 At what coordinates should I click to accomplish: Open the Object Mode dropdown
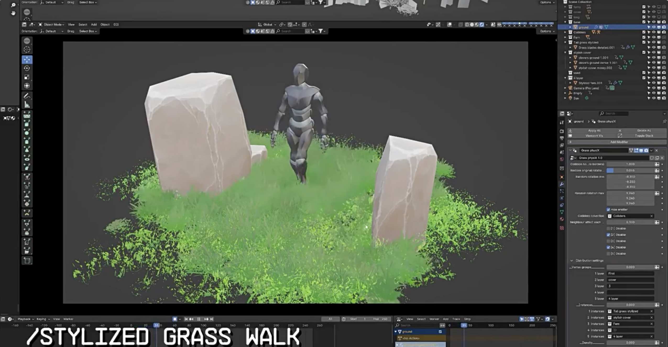(51, 25)
